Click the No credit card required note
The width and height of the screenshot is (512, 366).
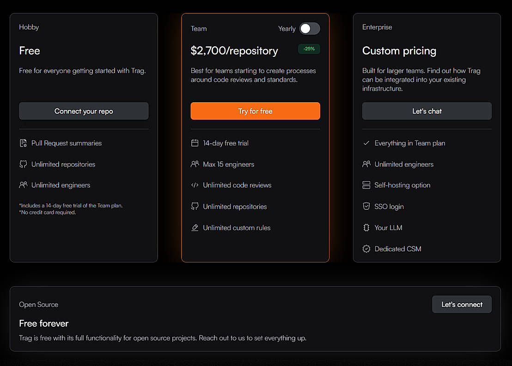(47, 212)
